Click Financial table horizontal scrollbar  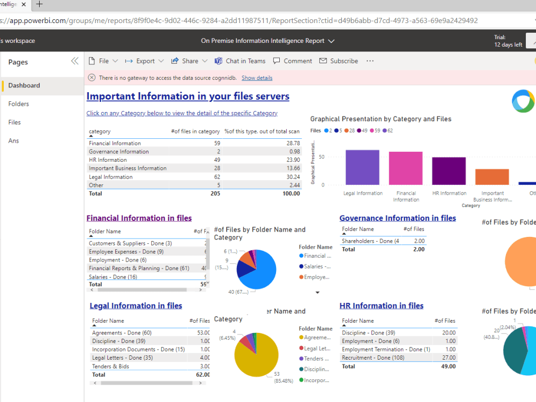coord(142,290)
